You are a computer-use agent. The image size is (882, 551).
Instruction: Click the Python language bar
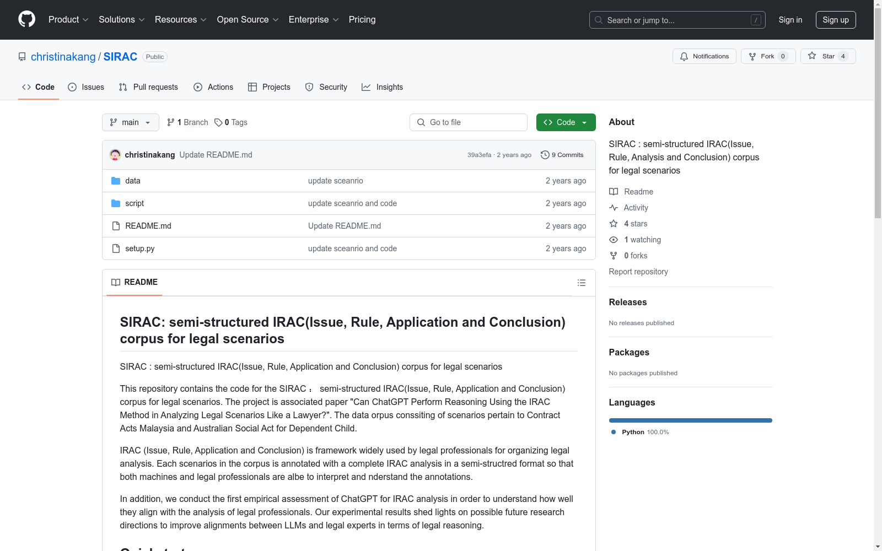point(691,420)
